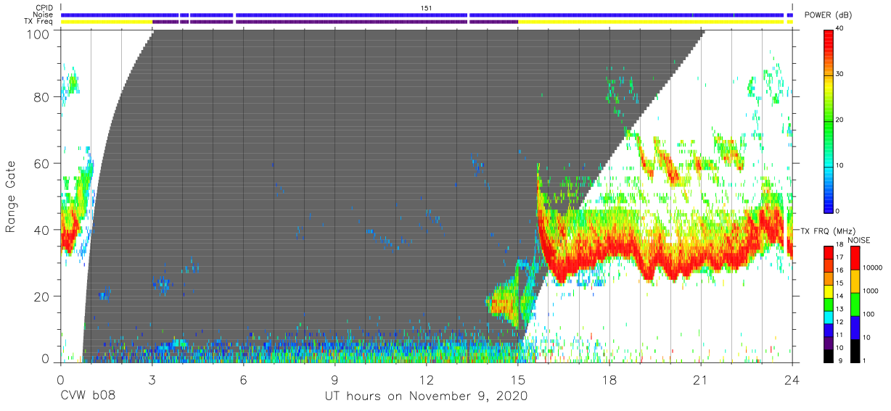Click the purple segment of TX Freq bar

tap(335, 22)
